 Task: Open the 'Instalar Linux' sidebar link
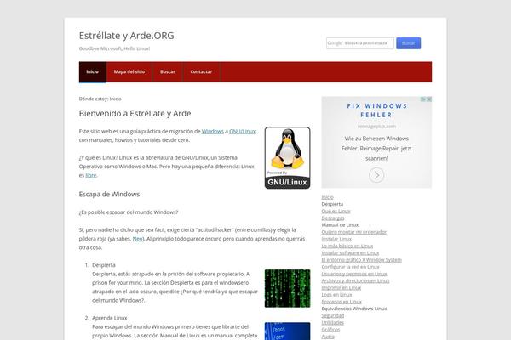[x=336, y=239]
